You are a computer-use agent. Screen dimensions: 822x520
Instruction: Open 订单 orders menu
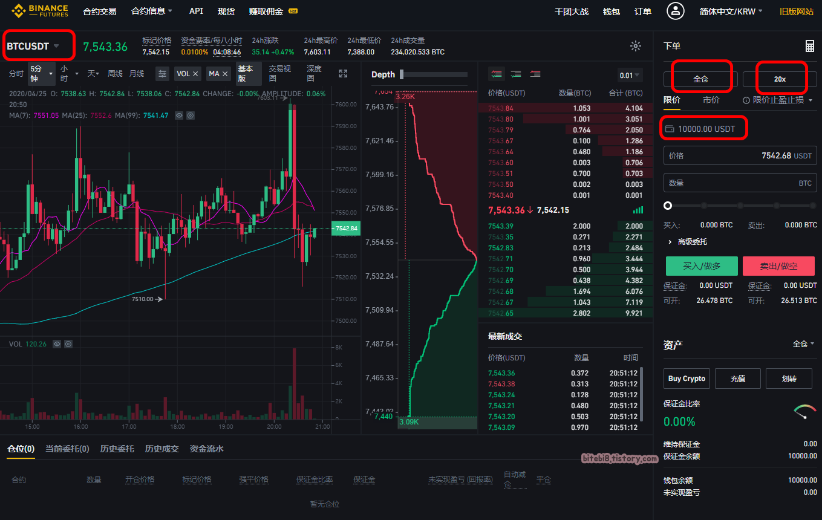(643, 11)
